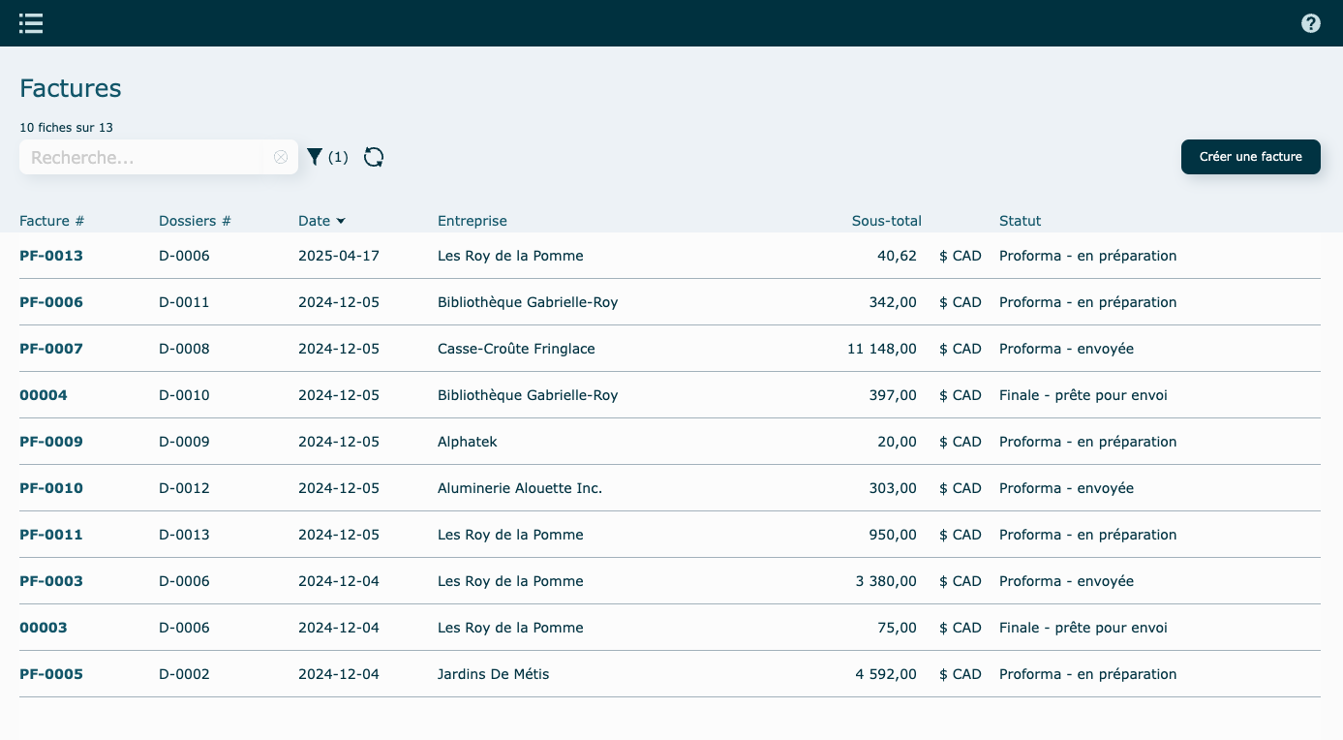Sort by Facture # column header
The image size is (1343, 740).
click(52, 221)
